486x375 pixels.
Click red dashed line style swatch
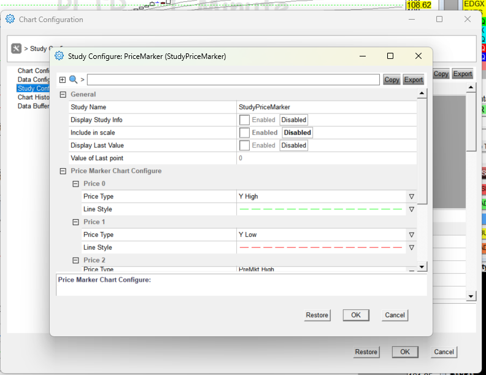pos(321,247)
